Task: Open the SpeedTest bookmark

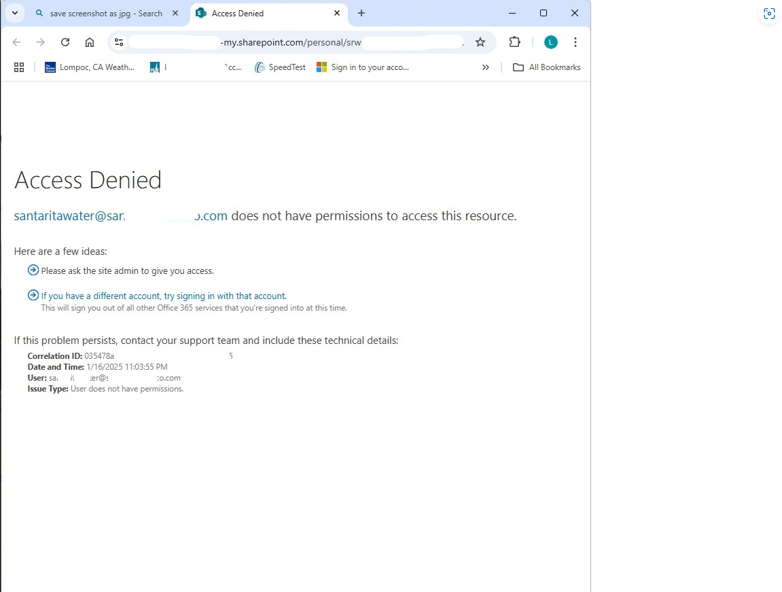Action: point(279,67)
